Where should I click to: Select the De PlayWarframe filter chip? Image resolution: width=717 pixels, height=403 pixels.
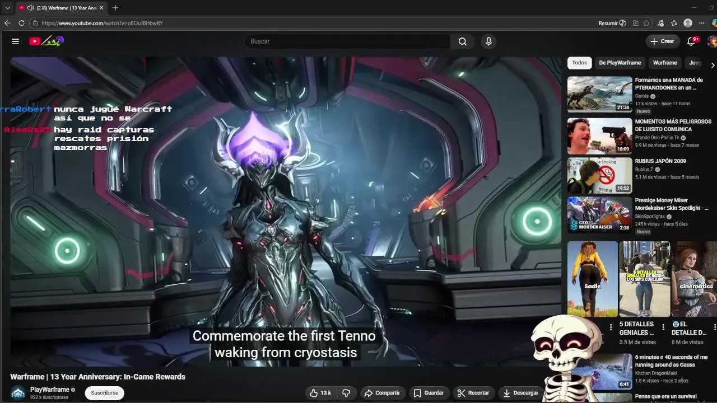tap(620, 63)
